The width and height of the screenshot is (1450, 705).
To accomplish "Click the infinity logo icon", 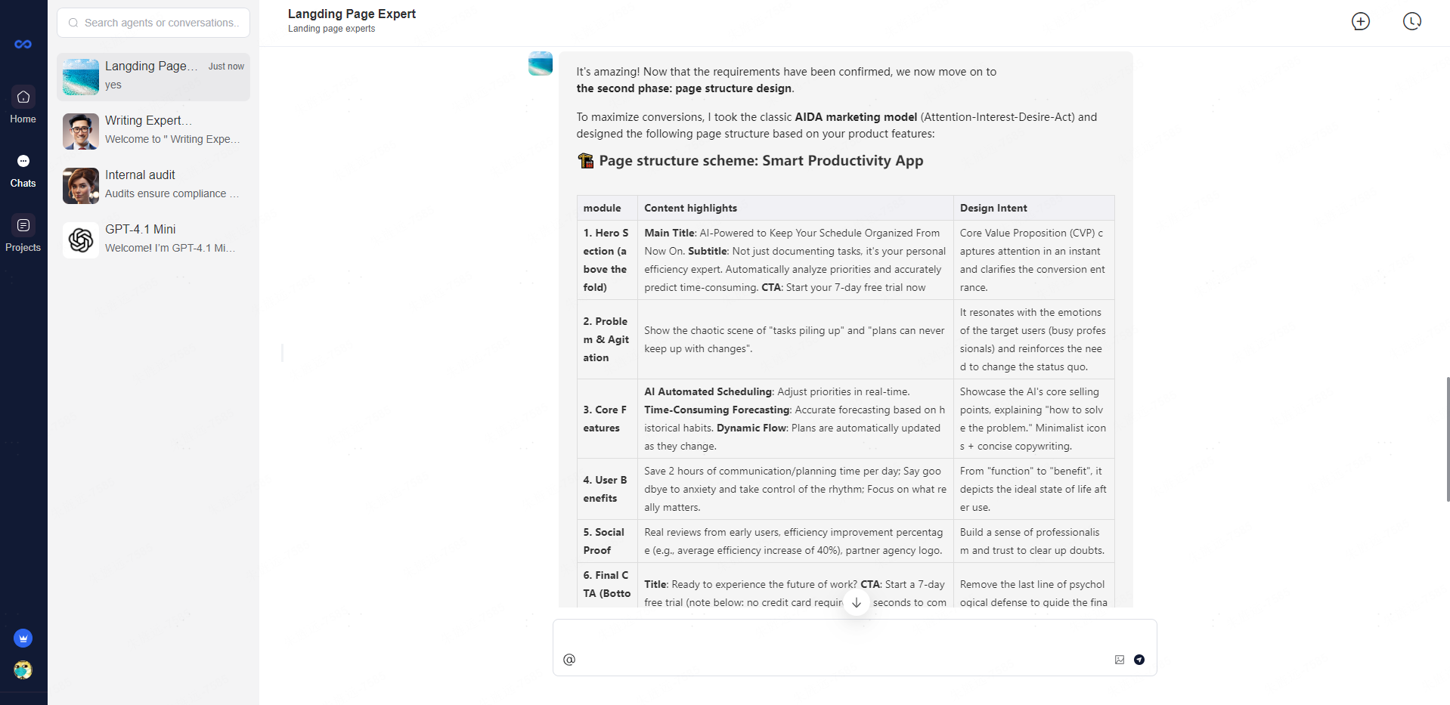I will point(23,45).
